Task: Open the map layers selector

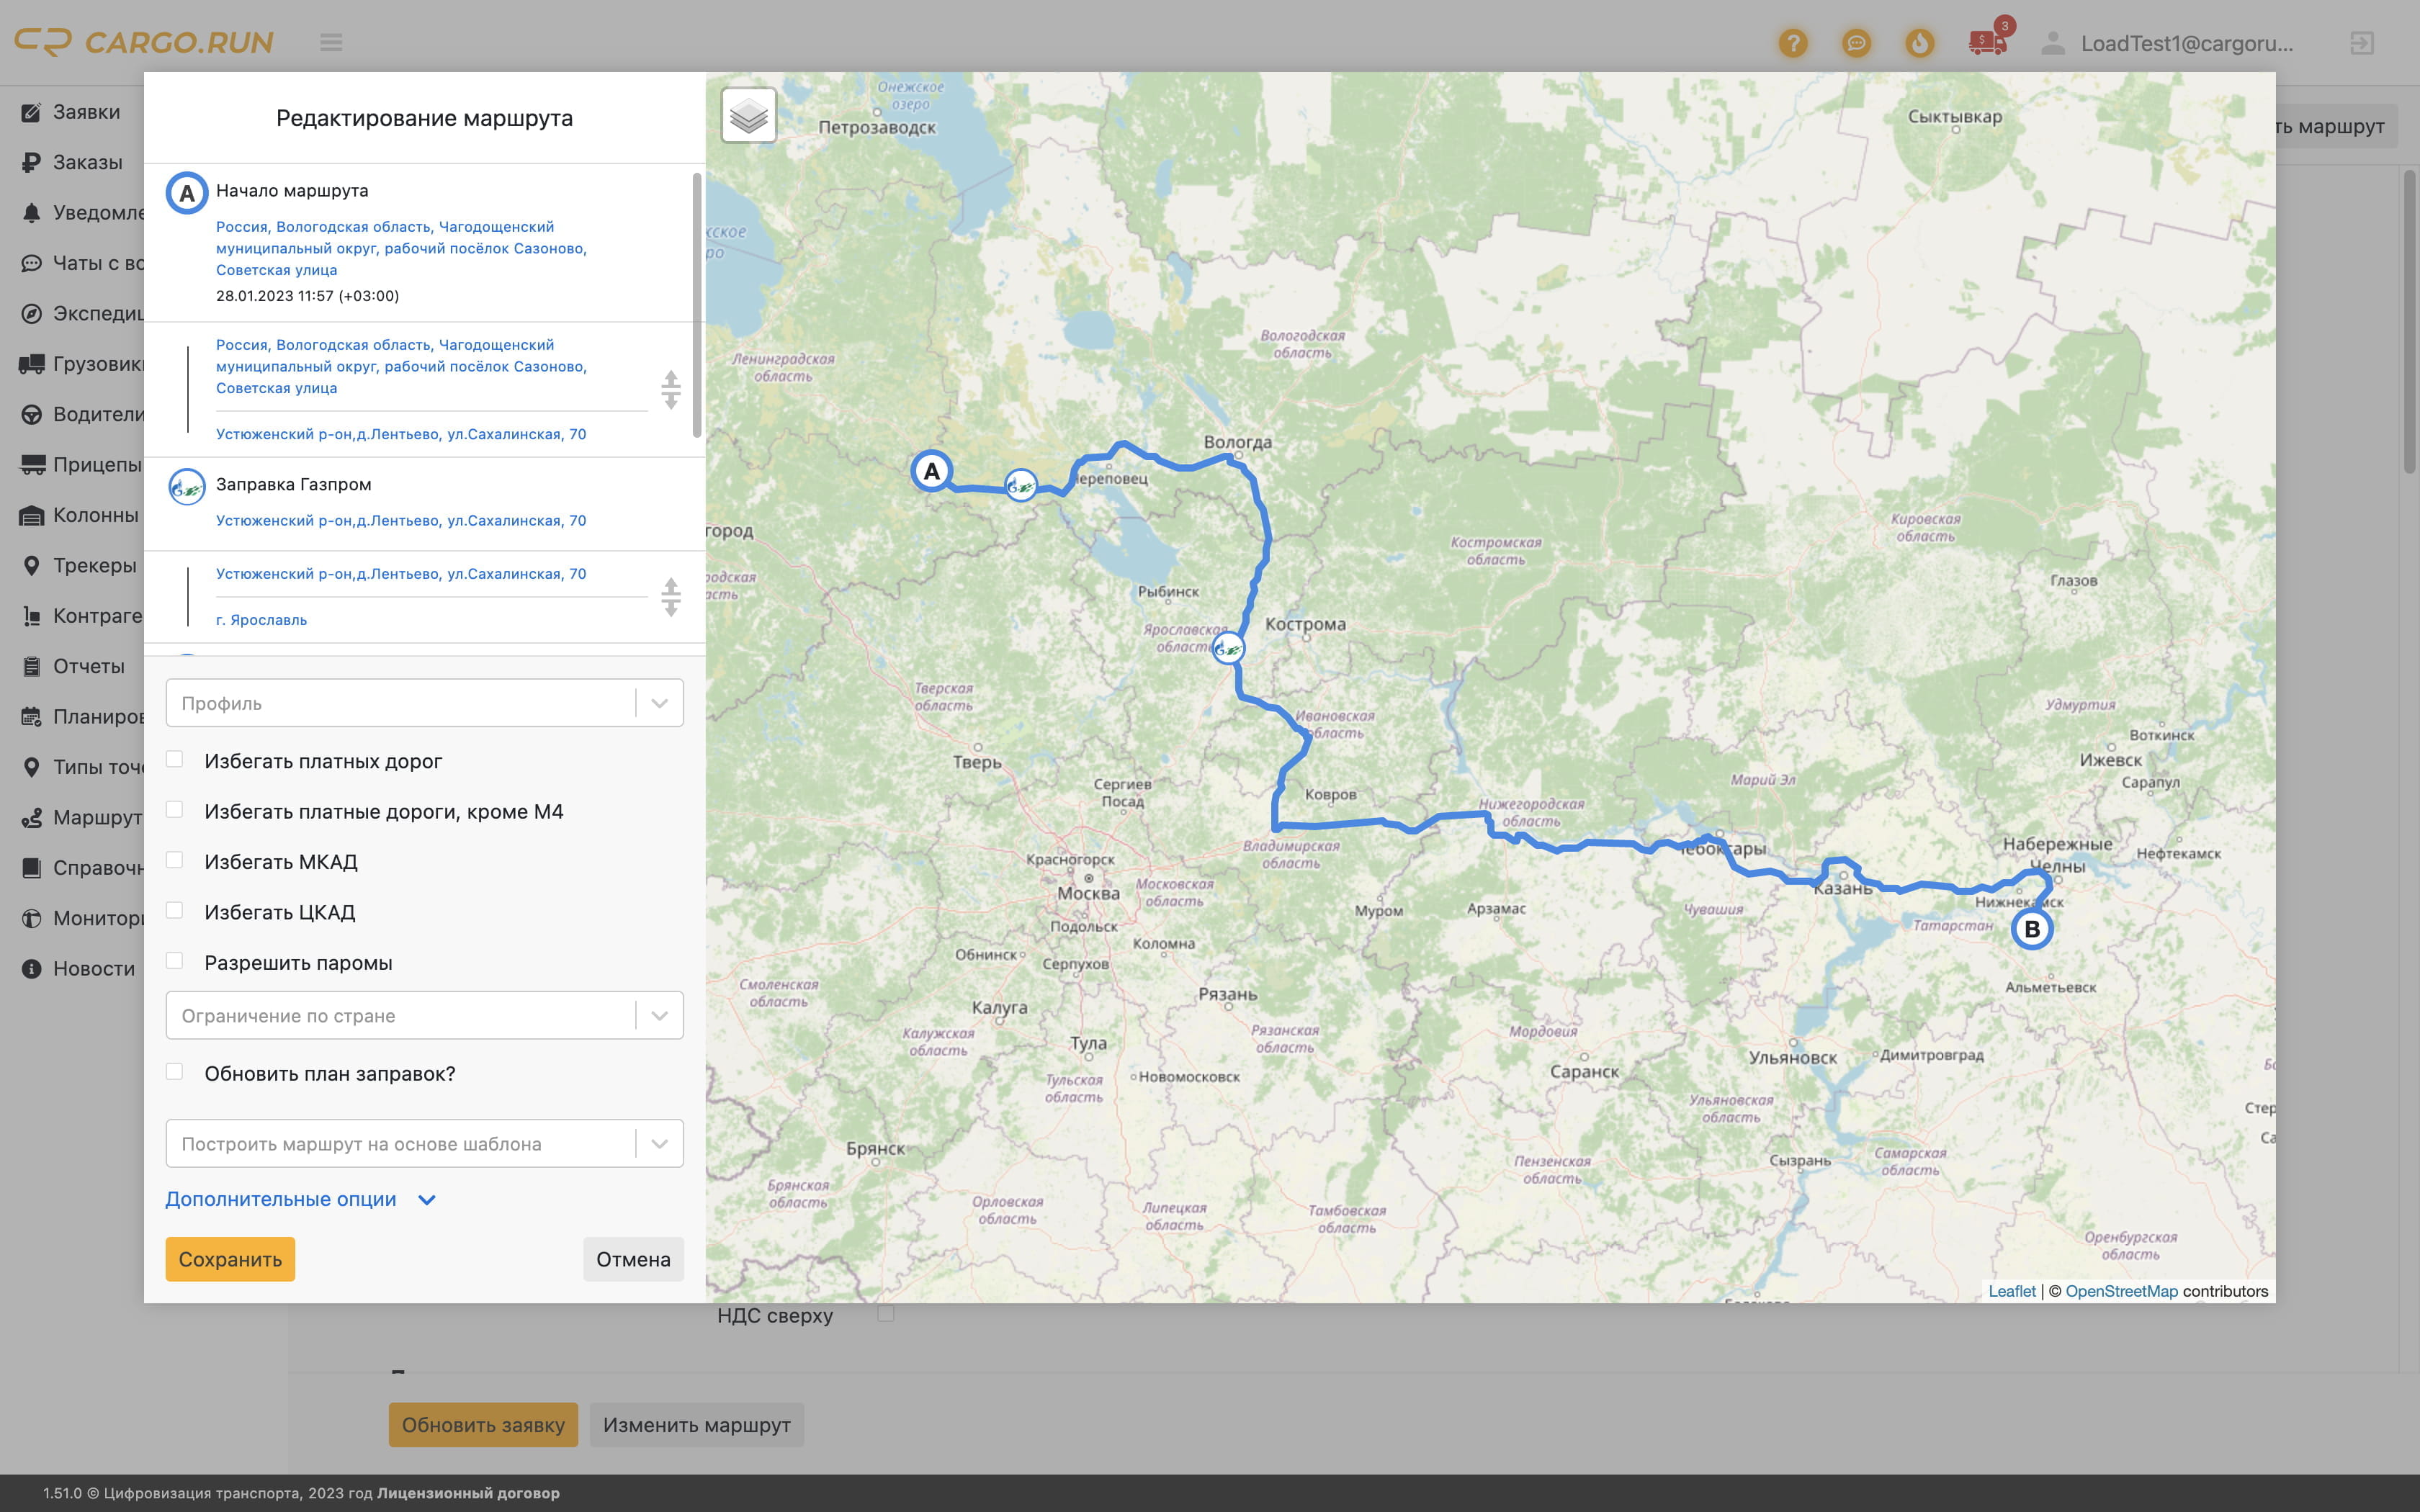Action: (748, 116)
